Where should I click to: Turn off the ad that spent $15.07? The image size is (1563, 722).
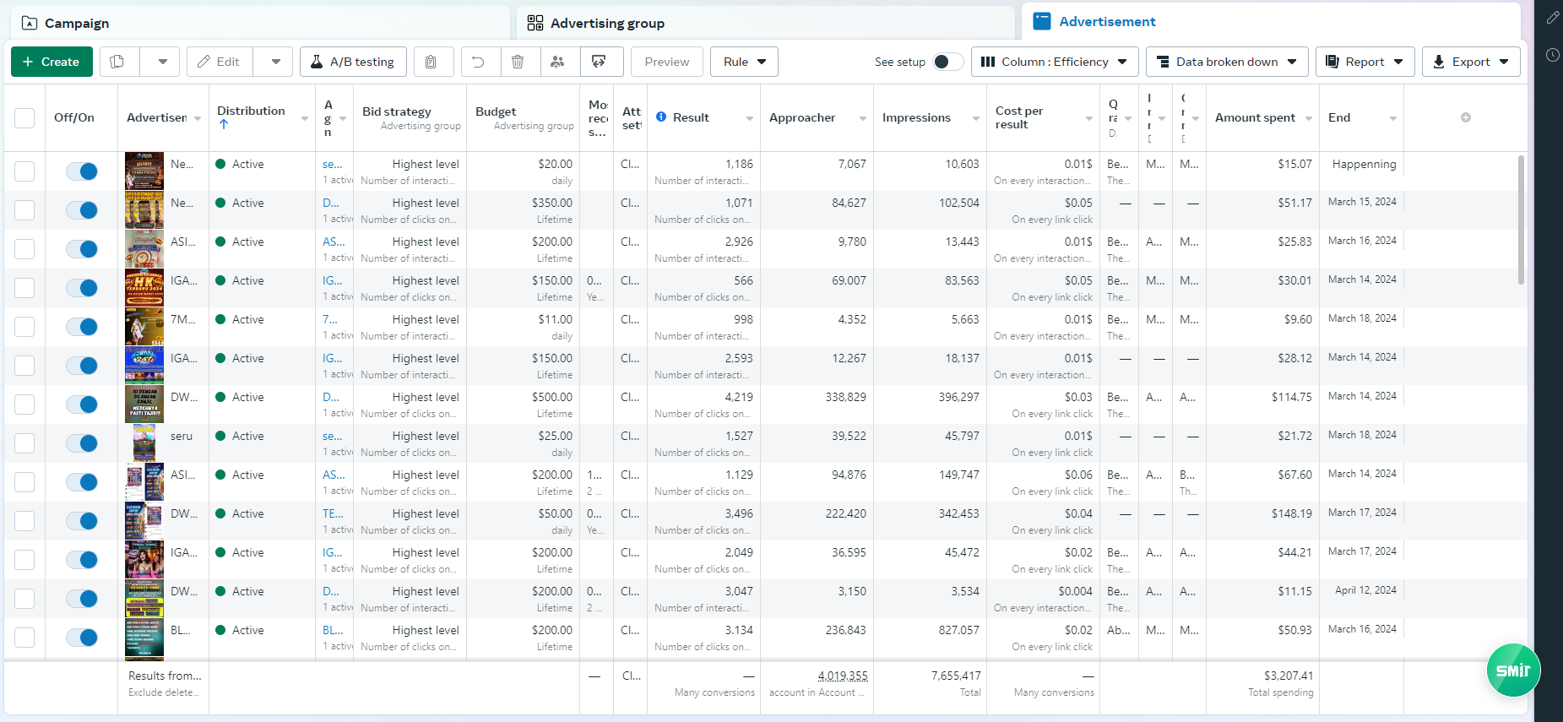82,171
